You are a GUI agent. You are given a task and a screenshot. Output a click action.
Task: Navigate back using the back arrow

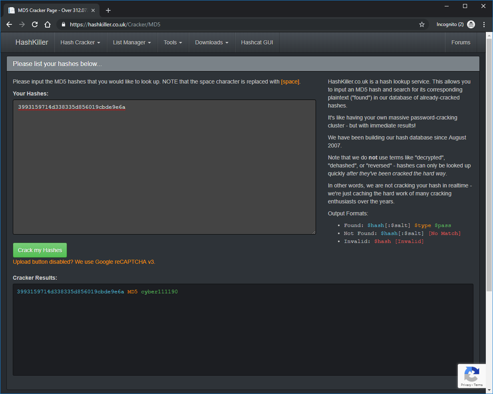point(9,24)
